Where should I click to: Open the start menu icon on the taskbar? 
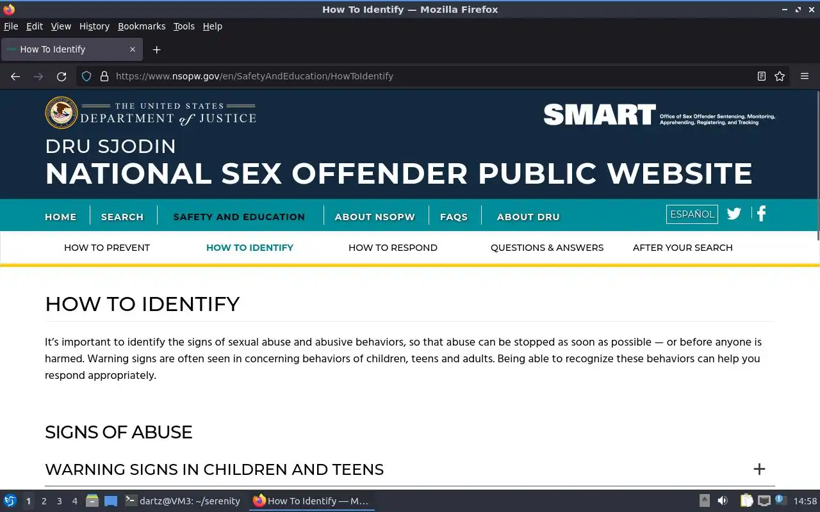point(10,501)
